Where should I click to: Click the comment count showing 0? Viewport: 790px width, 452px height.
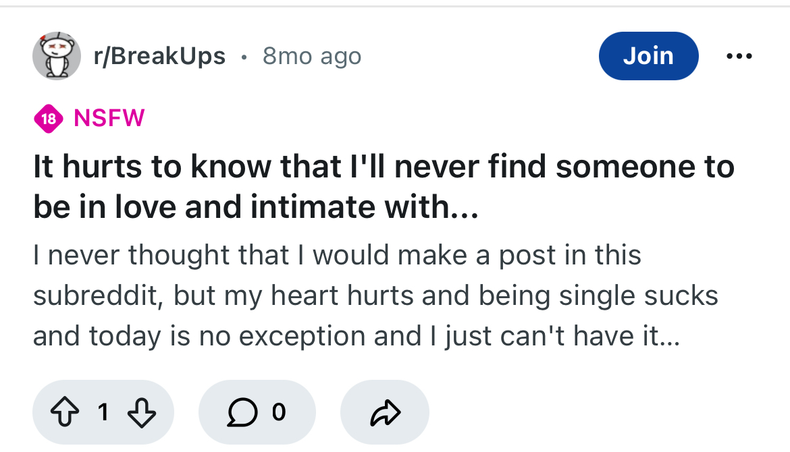coord(279,412)
